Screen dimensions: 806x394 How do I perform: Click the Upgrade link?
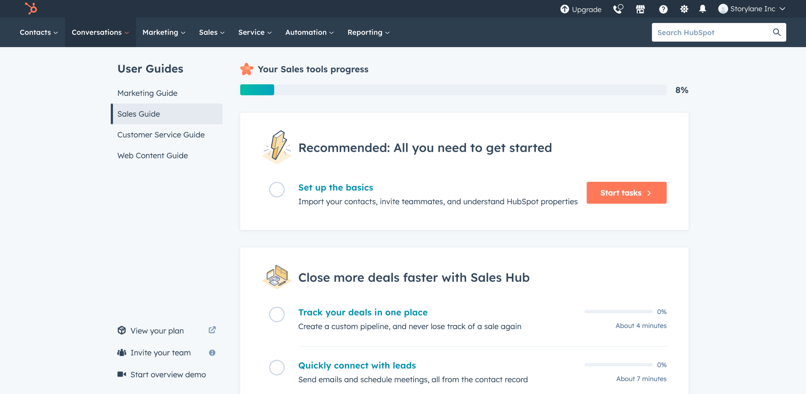click(x=587, y=9)
